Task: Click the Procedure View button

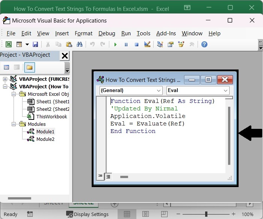Action: coord(100,177)
